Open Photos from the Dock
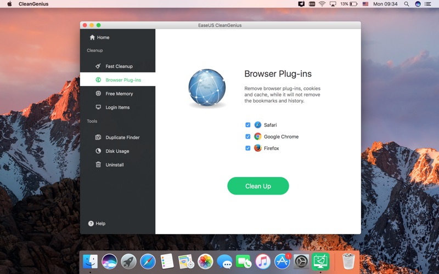The width and height of the screenshot is (439, 274). click(205, 262)
